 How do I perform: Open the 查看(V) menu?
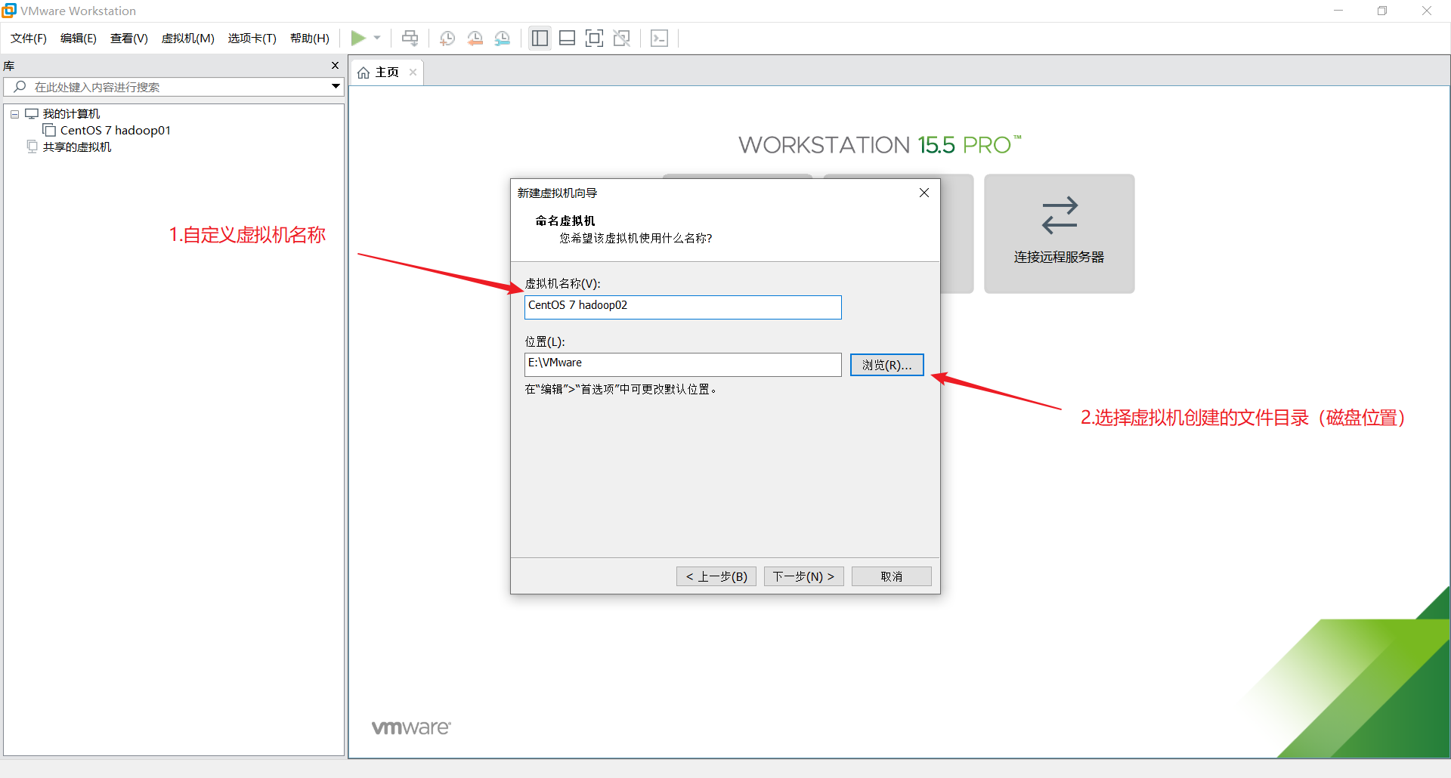click(x=129, y=38)
